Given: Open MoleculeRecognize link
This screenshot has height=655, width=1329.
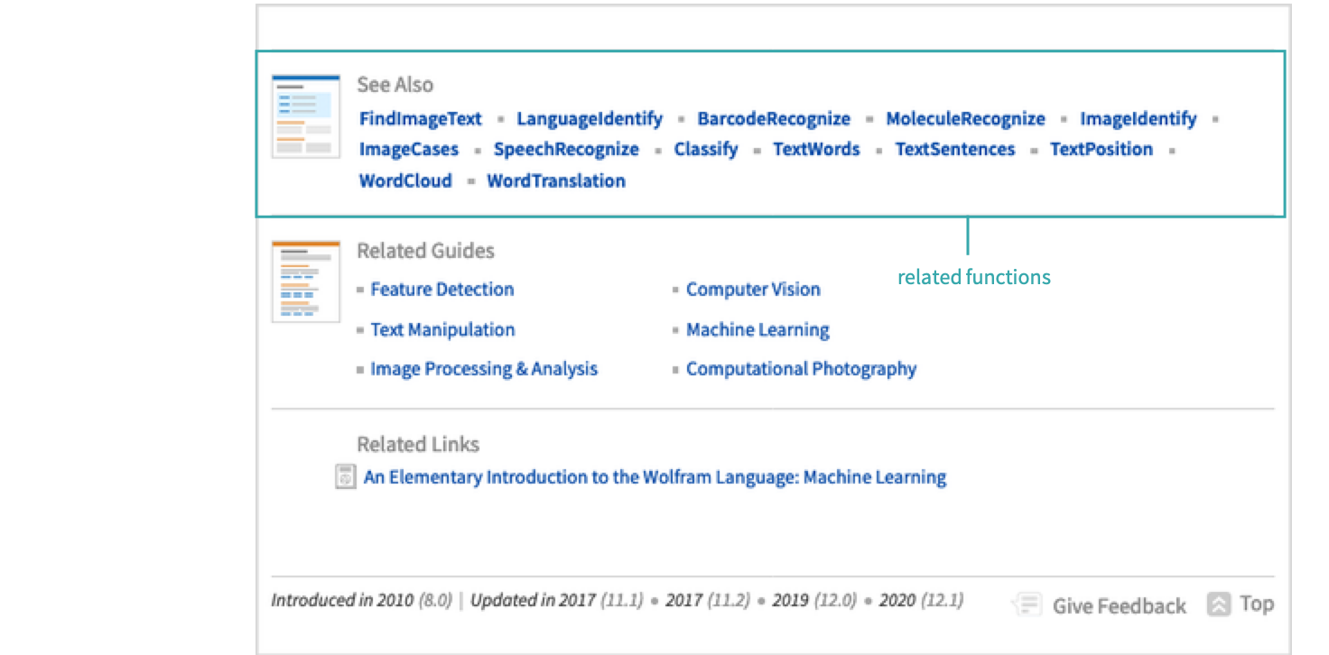Looking at the screenshot, I should (x=965, y=119).
